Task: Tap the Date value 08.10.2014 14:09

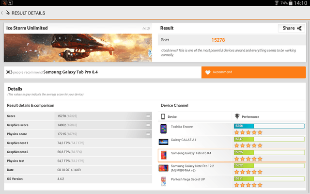Action: pos(69,170)
